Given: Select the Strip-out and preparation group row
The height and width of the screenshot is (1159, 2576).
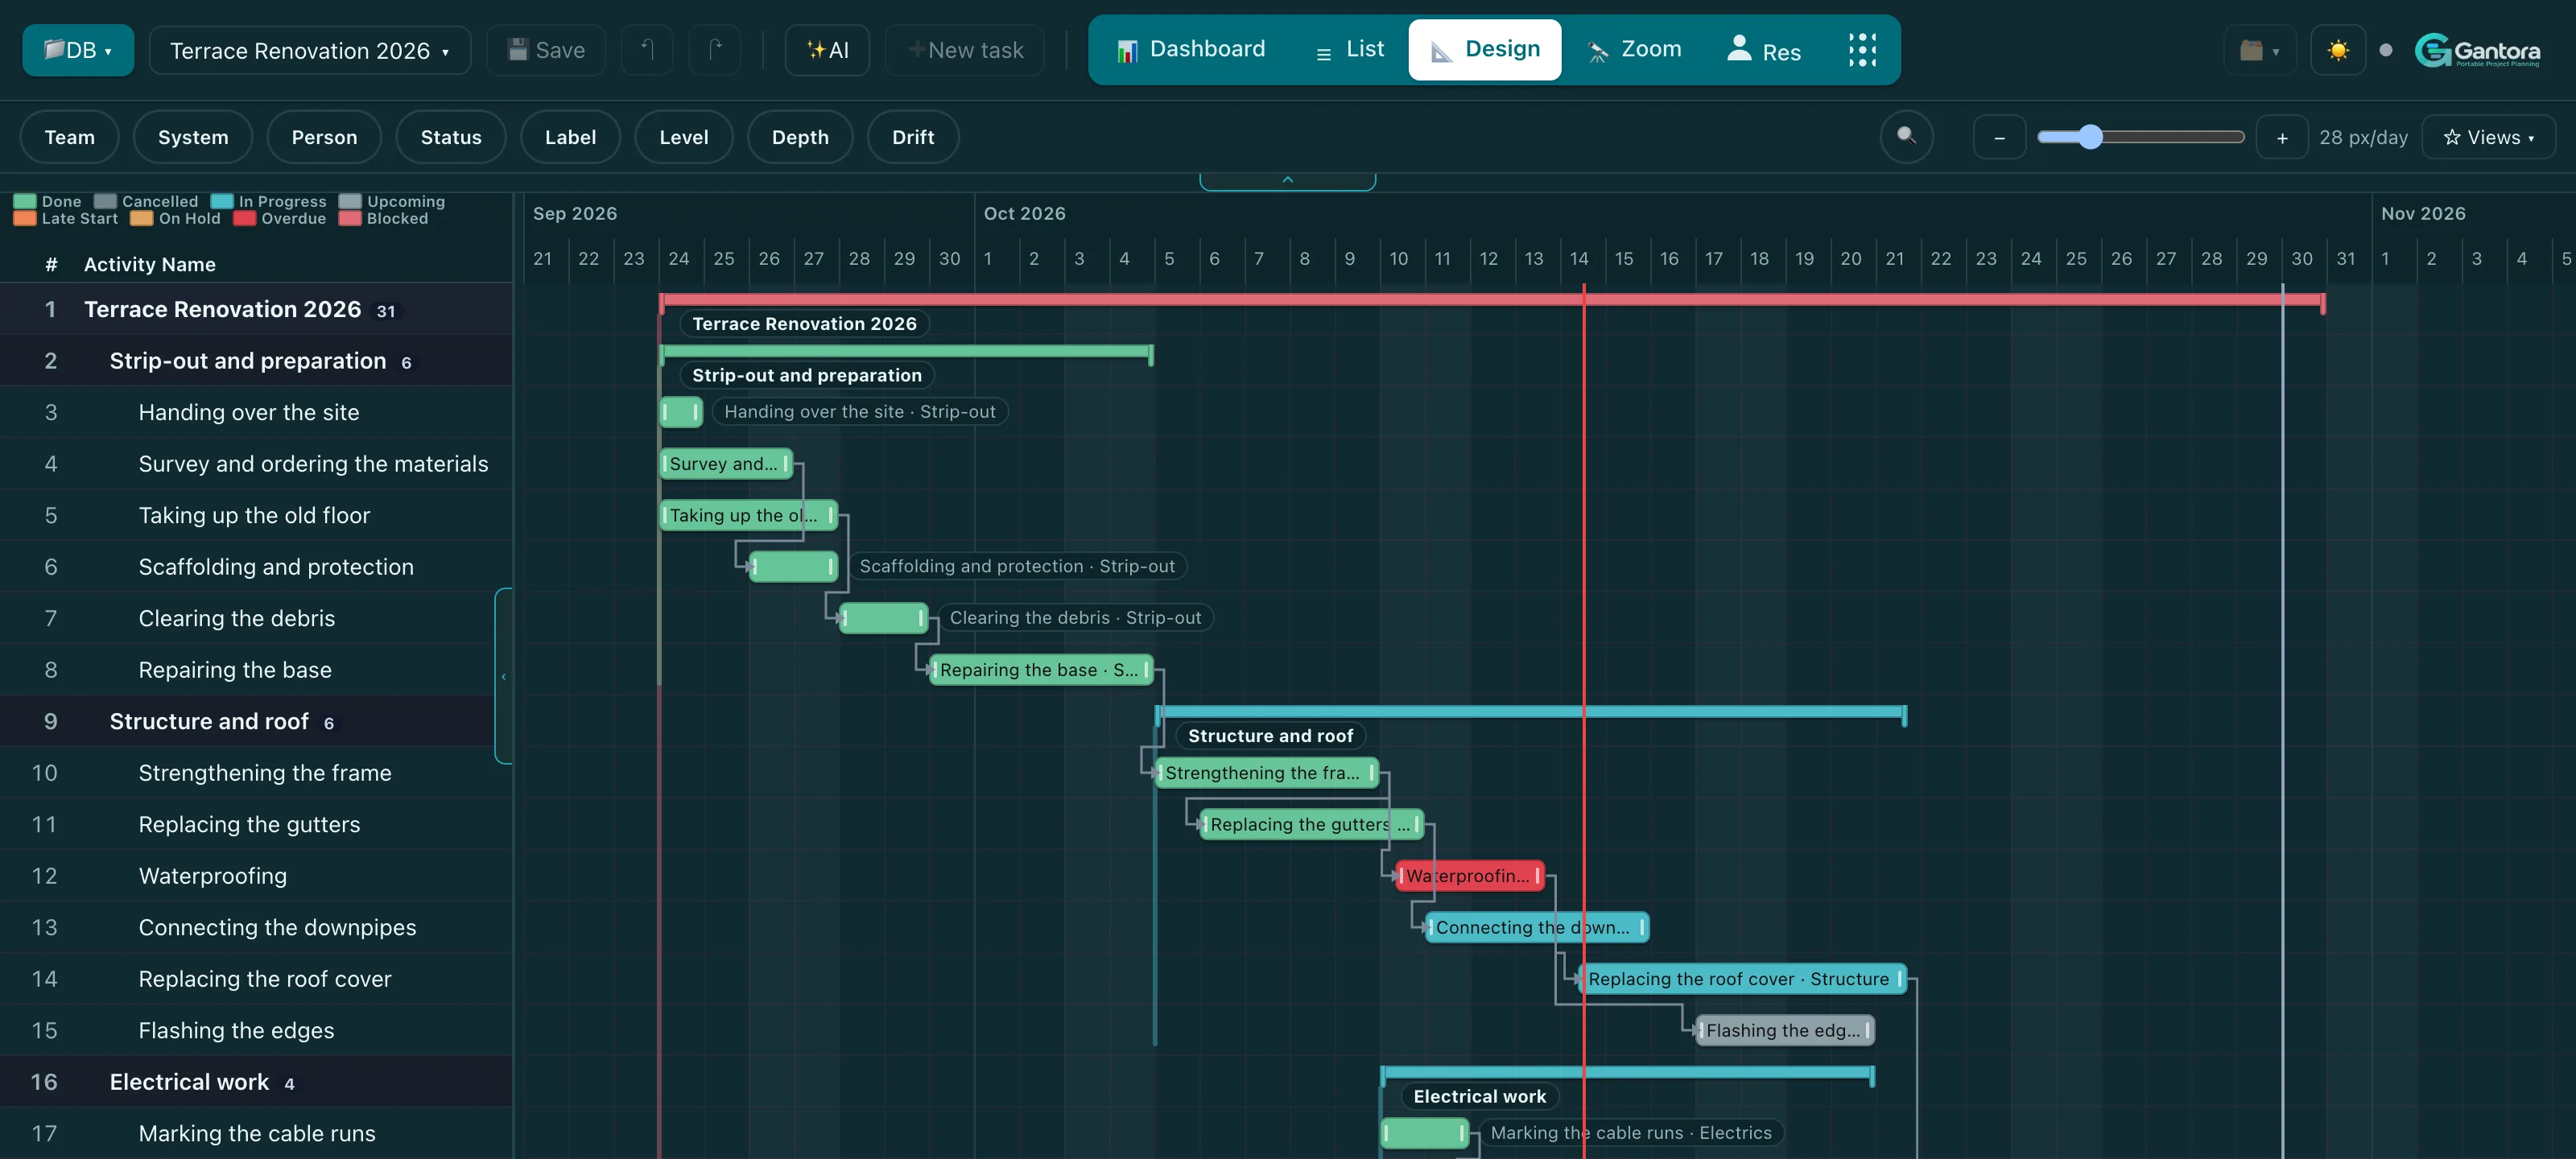Looking at the screenshot, I should 256,360.
